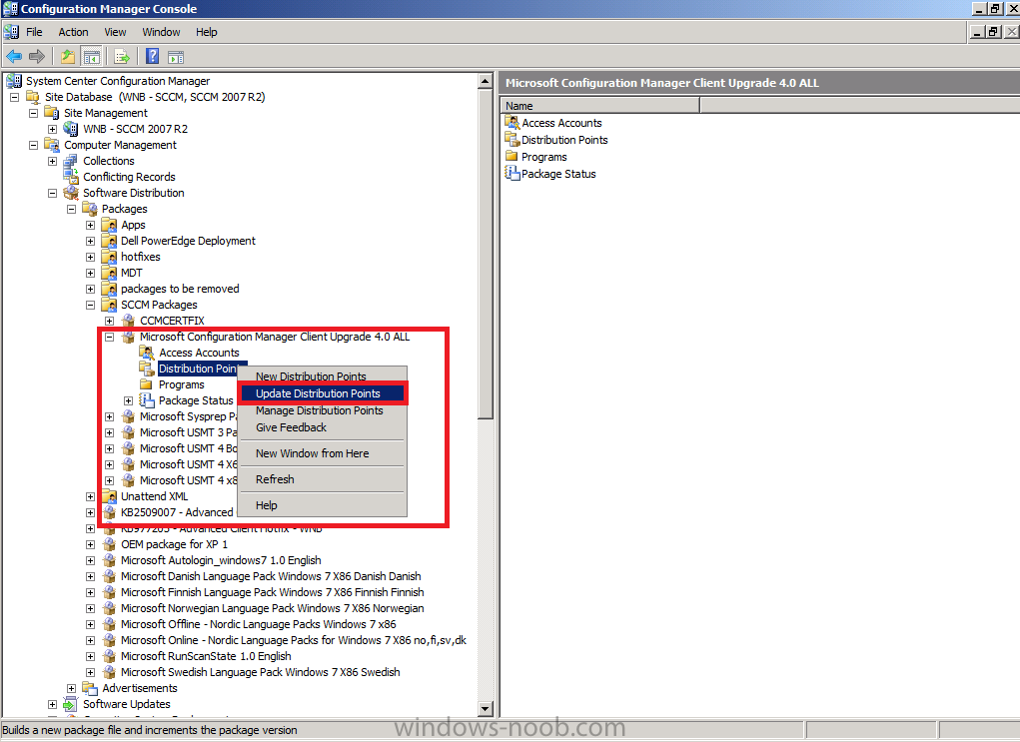Click the Programs folder icon in tree

pyautogui.click(x=147, y=384)
